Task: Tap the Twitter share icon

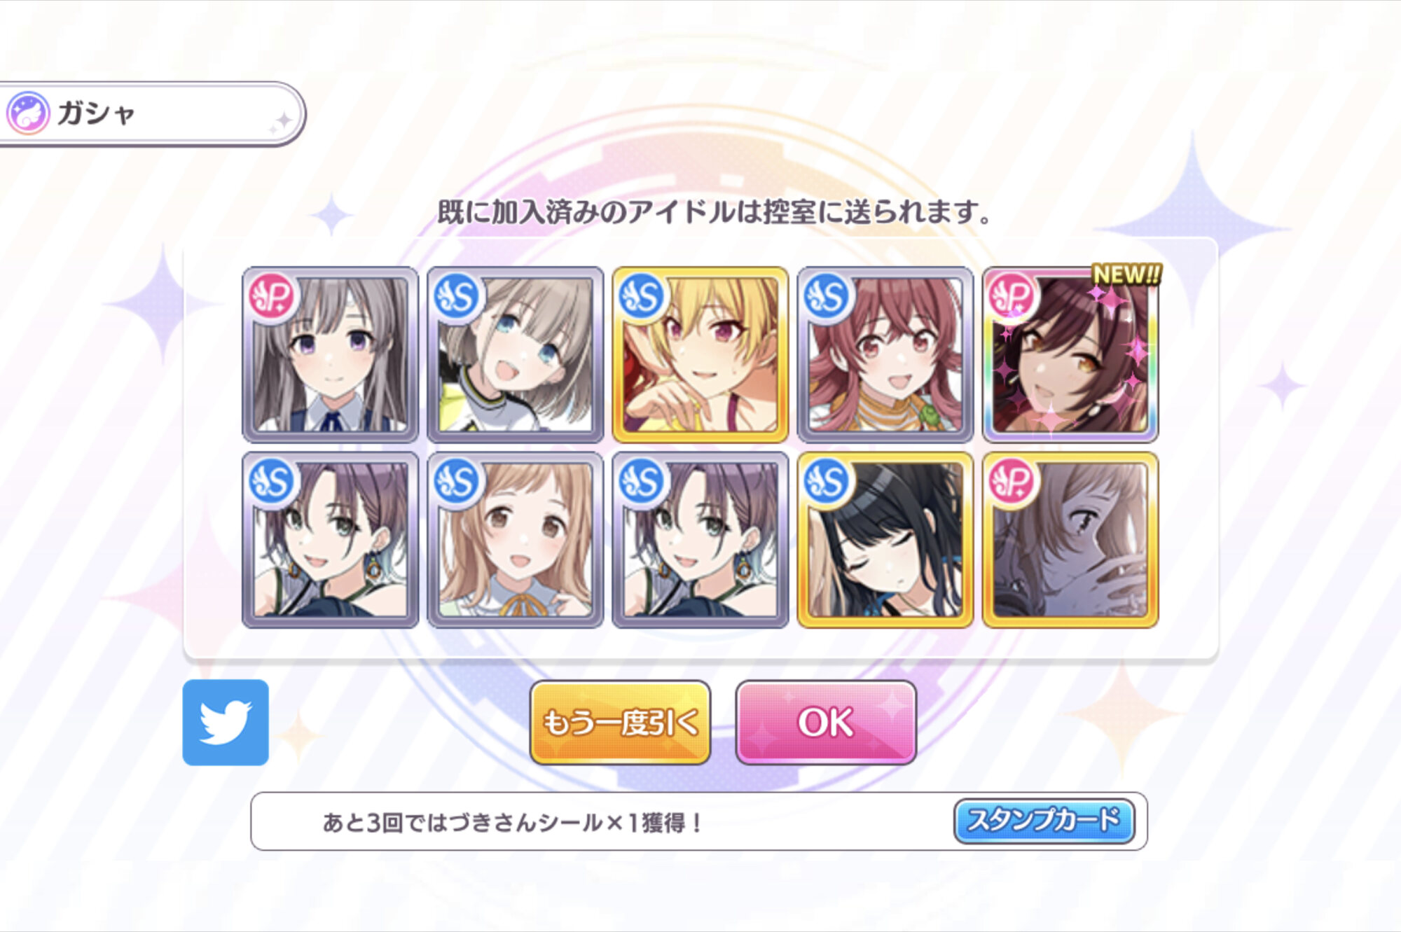Action: coord(226,722)
